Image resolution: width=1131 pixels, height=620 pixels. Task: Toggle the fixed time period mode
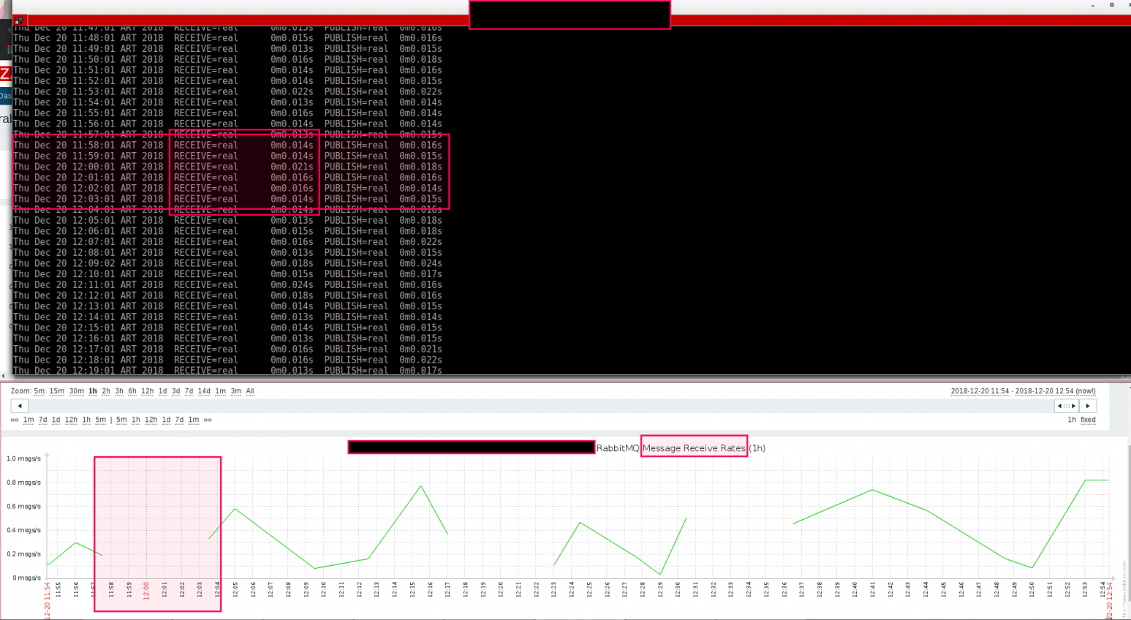[x=1087, y=420]
